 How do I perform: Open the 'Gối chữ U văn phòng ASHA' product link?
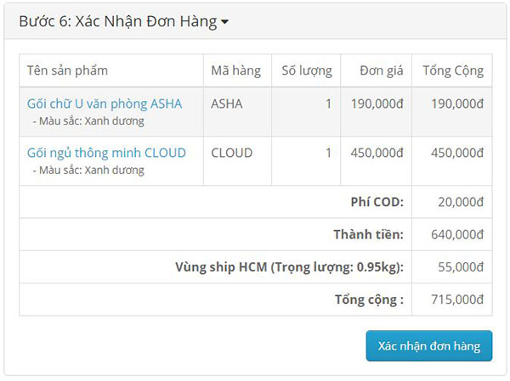point(105,104)
